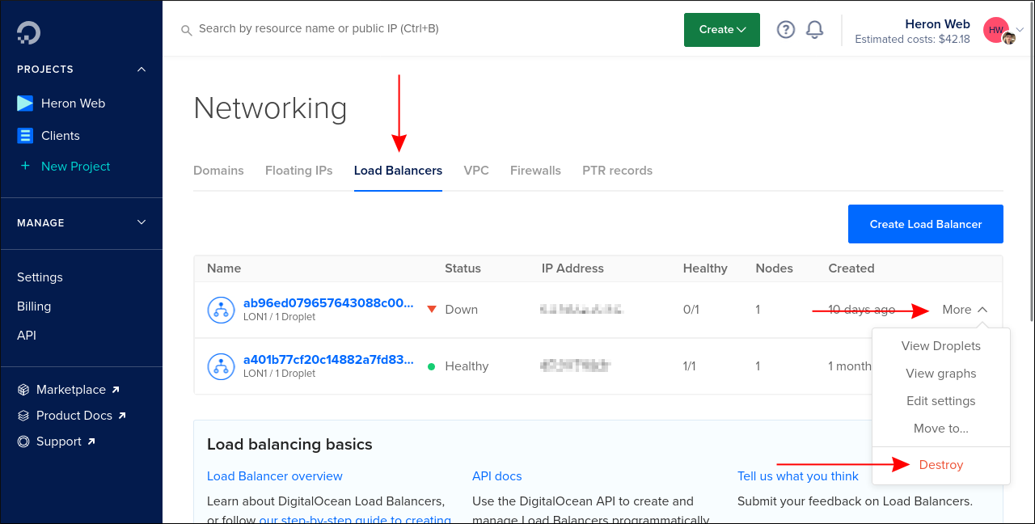Click the Support sidebar icon
Image resolution: width=1035 pixels, height=524 pixels.
[23, 441]
